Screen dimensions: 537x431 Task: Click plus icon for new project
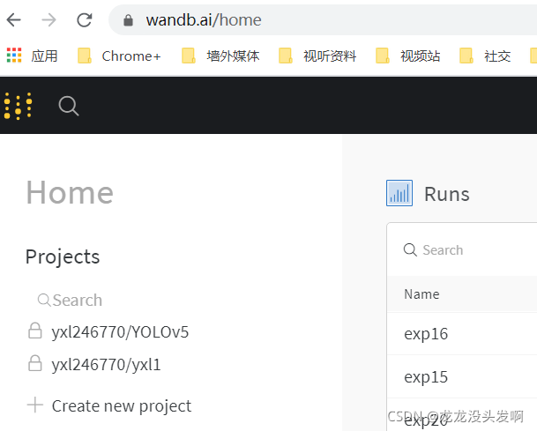[35, 405]
